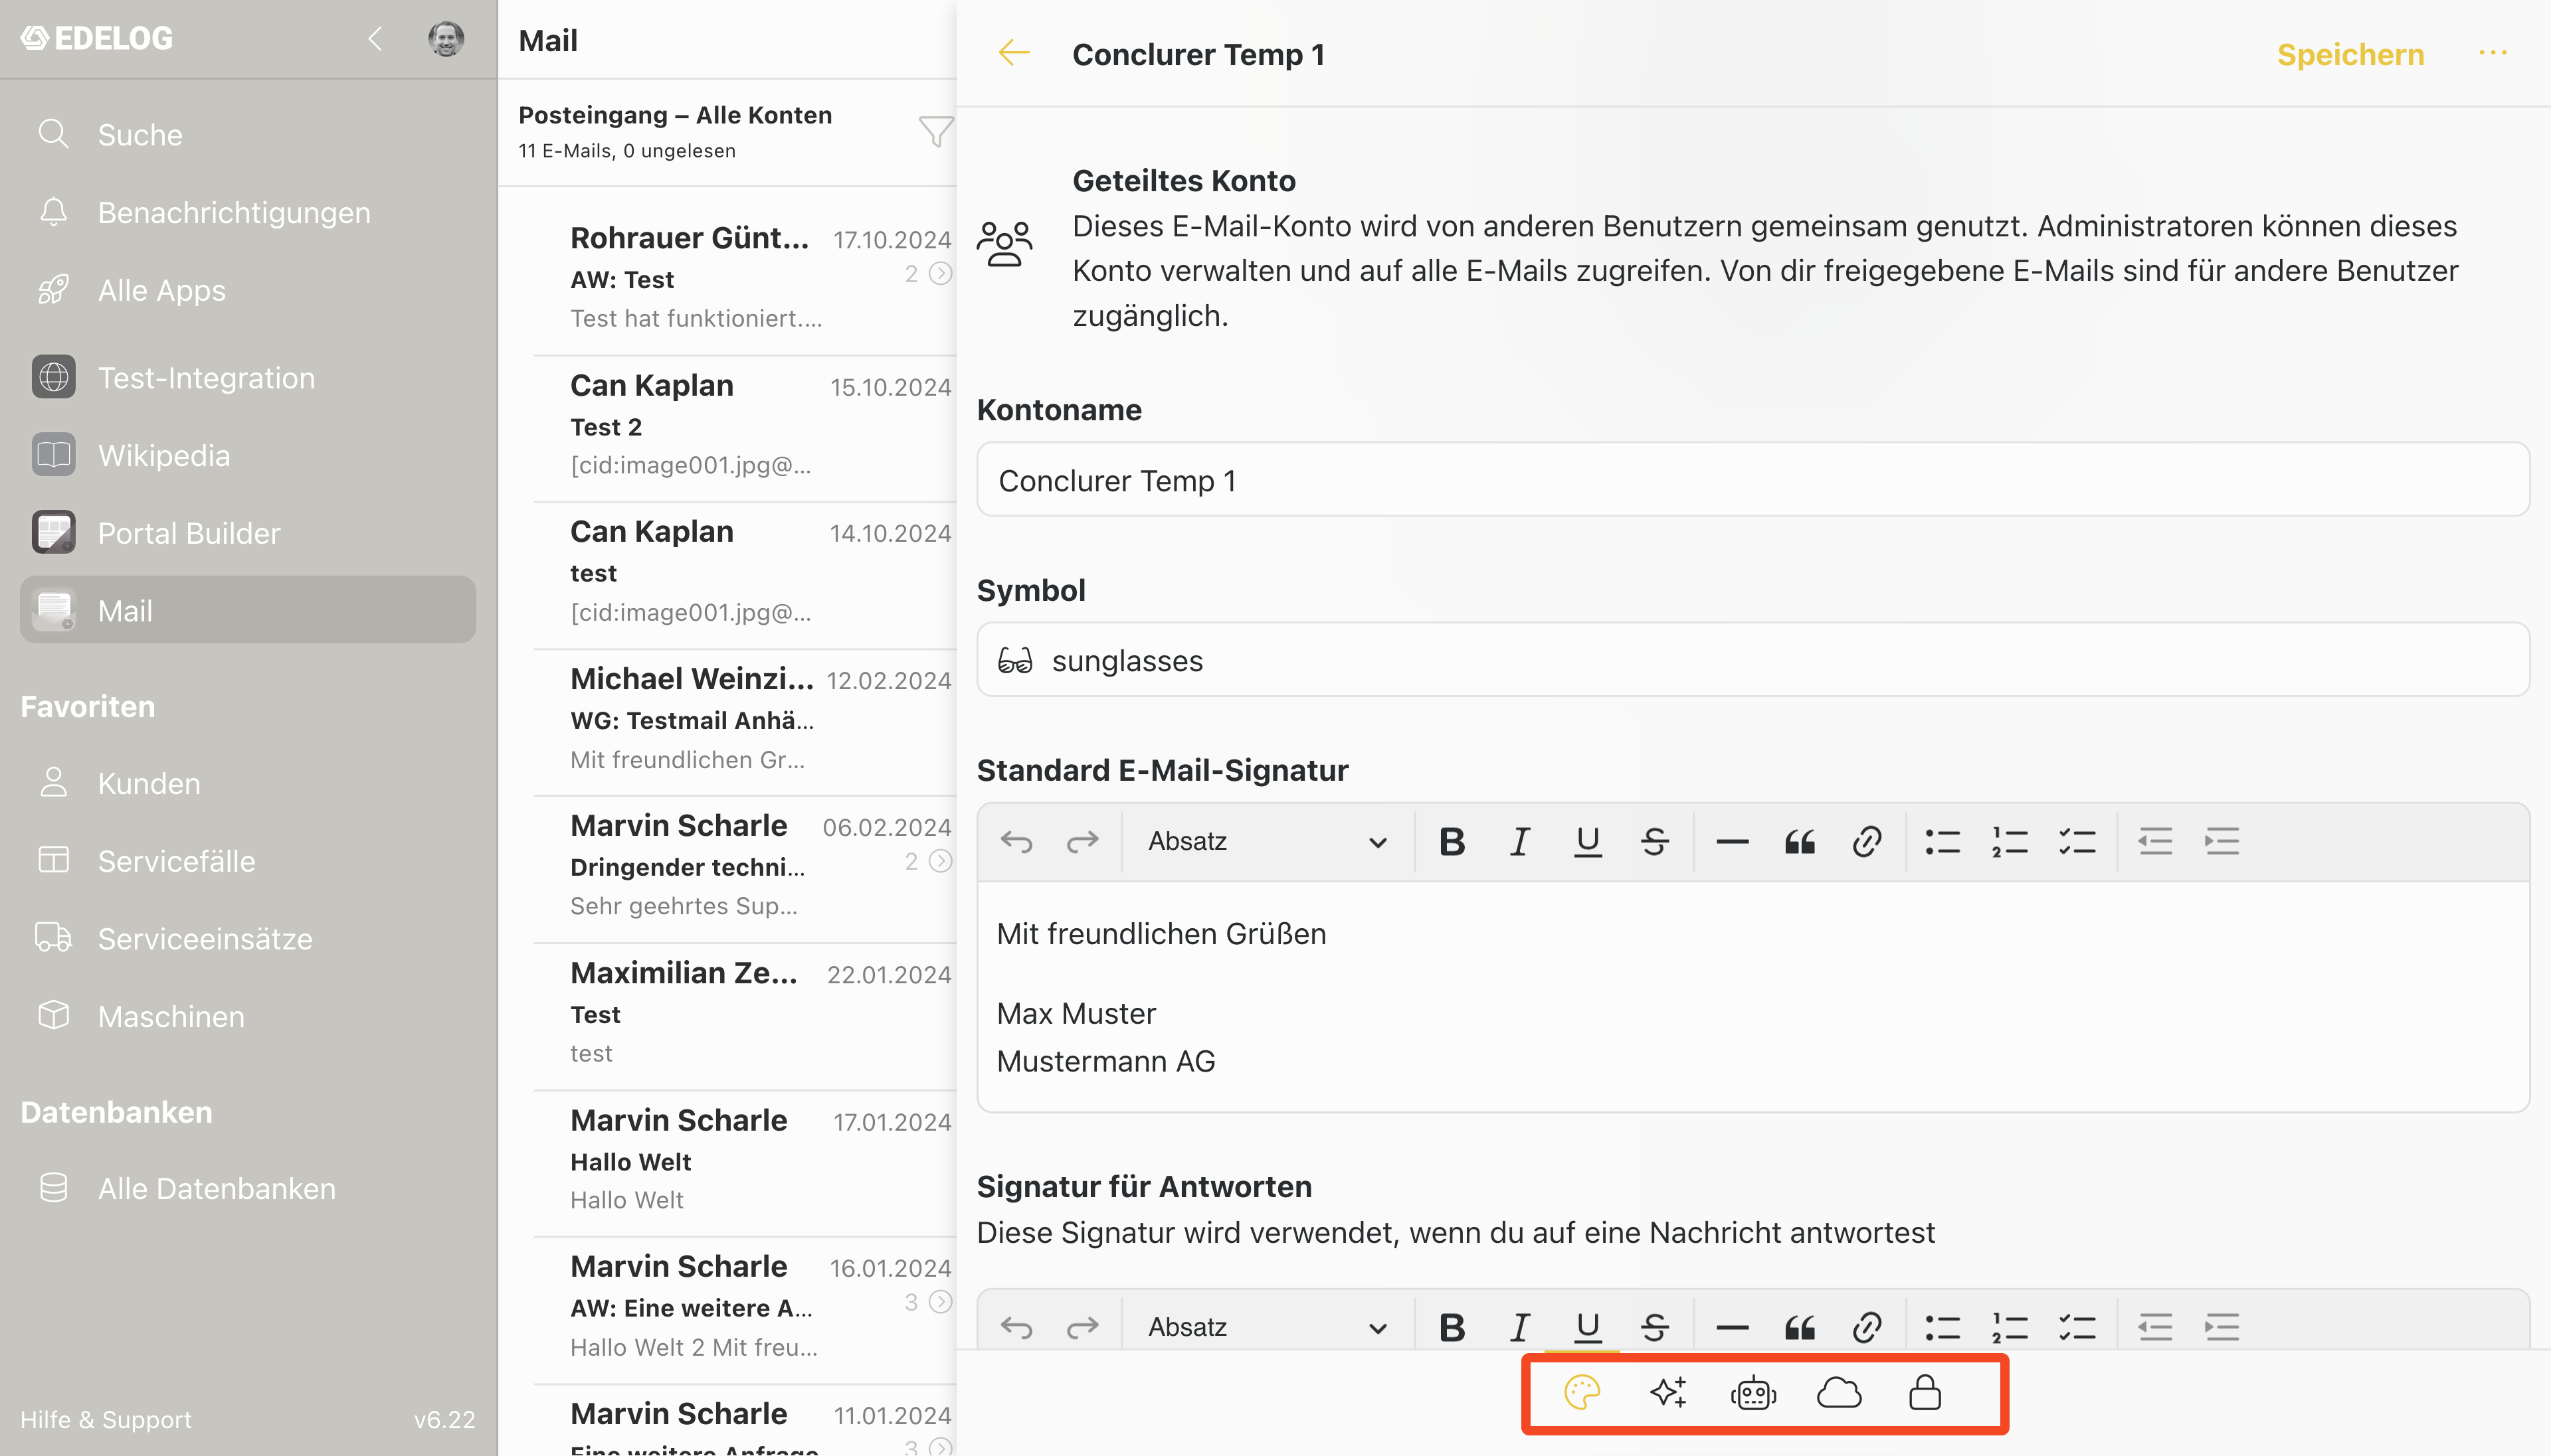
Task: Select the cloud icon in bottom toolbar
Action: pyautogui.click(x=1839, y=1392)
